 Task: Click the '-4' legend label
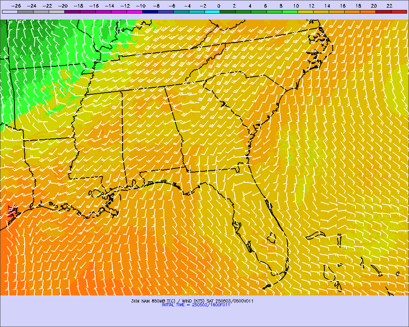pos(188,6)
